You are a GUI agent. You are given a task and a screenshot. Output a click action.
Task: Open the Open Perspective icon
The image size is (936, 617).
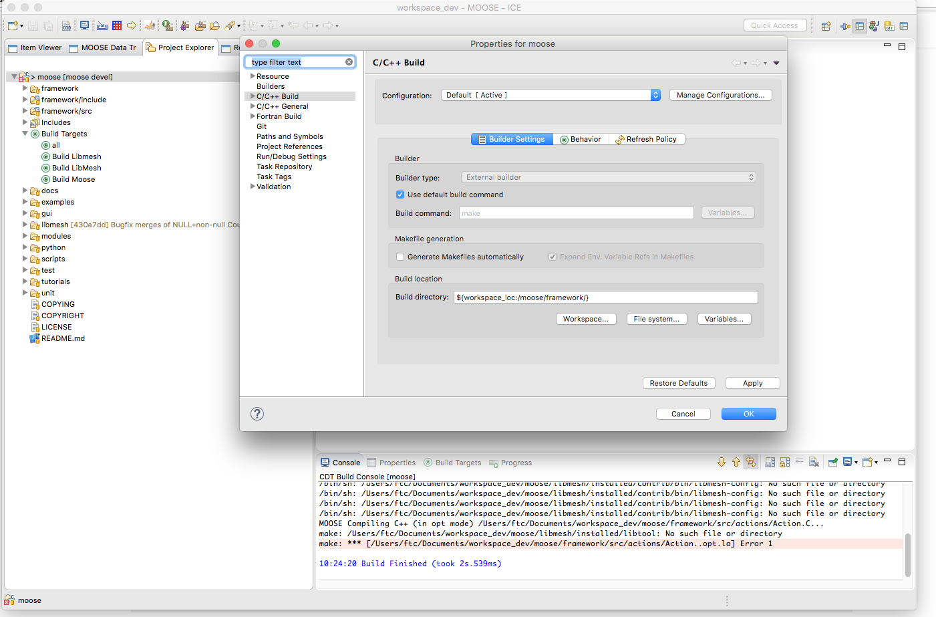826,26
